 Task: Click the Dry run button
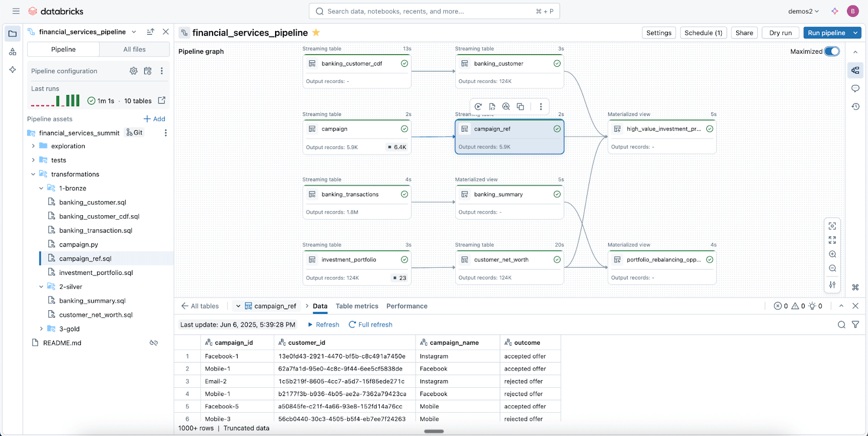pos(780,33)
